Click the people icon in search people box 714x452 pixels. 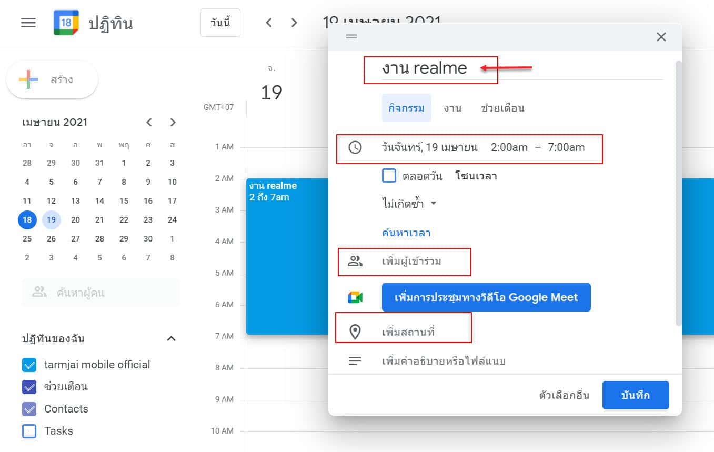[x=39, y=292]
